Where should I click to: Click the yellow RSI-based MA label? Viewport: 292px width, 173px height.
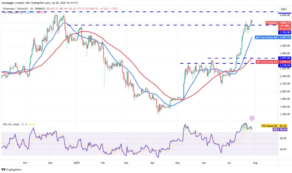pos(270,126)
